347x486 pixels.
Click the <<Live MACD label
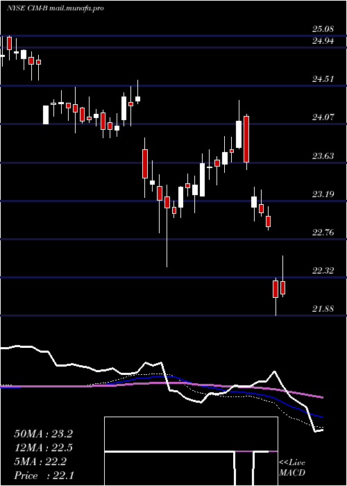pos(292,468)
